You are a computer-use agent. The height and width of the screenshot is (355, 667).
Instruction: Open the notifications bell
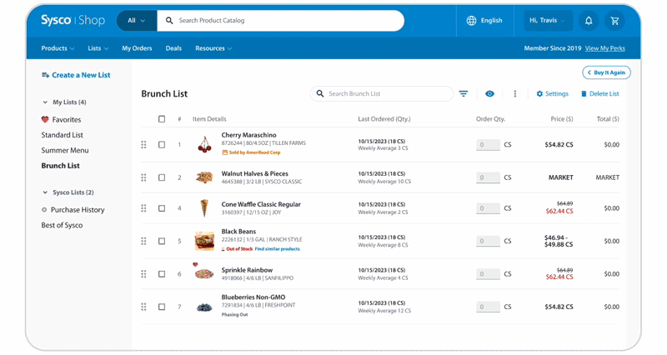(x=589, y=20)
